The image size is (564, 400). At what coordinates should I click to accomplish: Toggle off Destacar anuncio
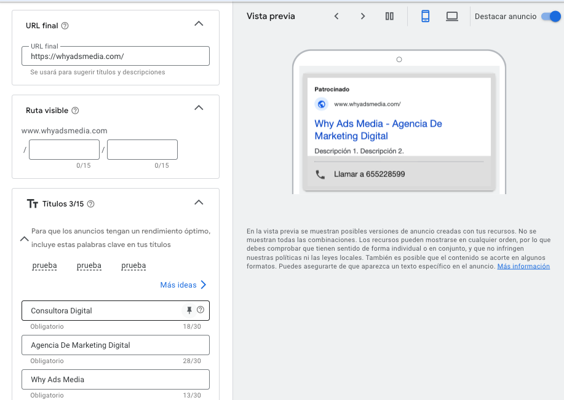coord(550,16)
